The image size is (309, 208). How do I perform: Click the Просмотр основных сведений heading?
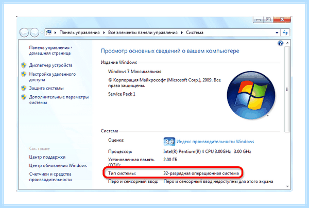[170, 51]
